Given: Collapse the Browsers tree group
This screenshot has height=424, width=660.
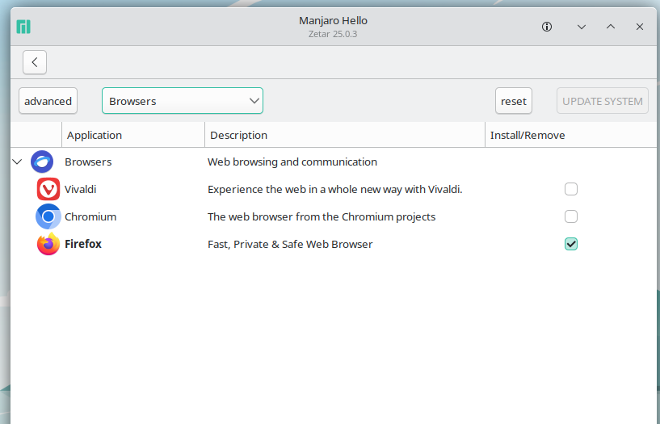Looking at the screenshot, I should tap(17, 162).
